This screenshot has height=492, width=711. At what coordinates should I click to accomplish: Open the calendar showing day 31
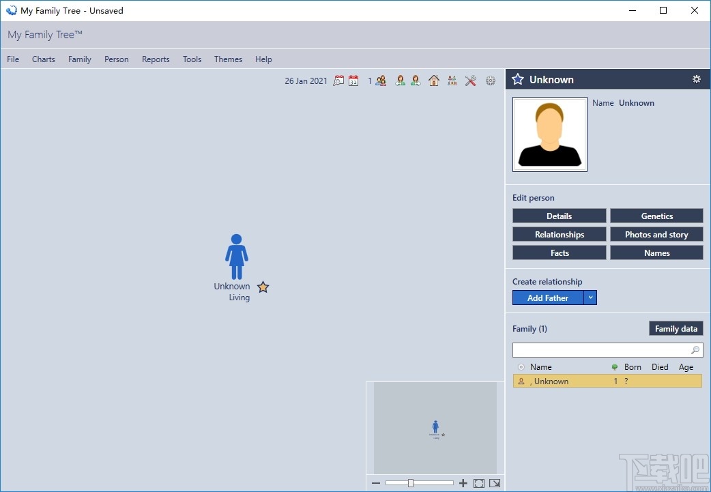[x=353, y=81]
